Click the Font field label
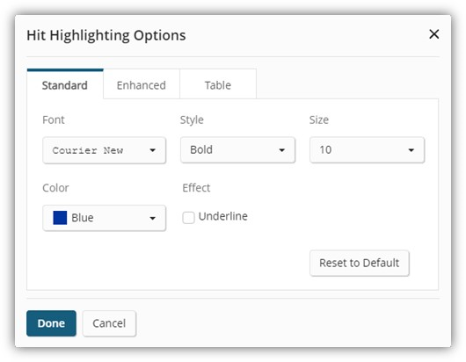Image resolution: width=466 pixels, height=362 pixels. (x=54, y=120)
